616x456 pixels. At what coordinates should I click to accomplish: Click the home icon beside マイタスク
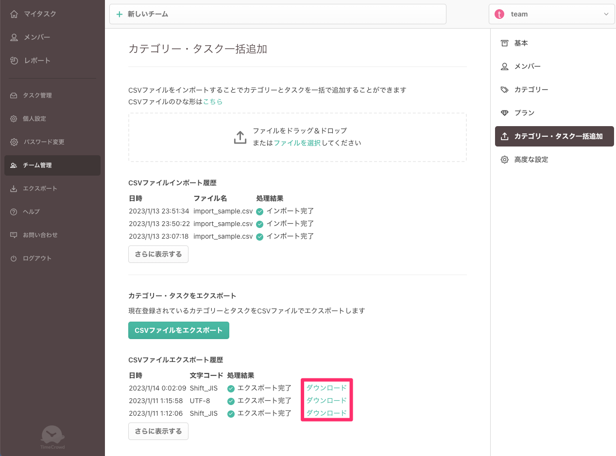(14, 14)
